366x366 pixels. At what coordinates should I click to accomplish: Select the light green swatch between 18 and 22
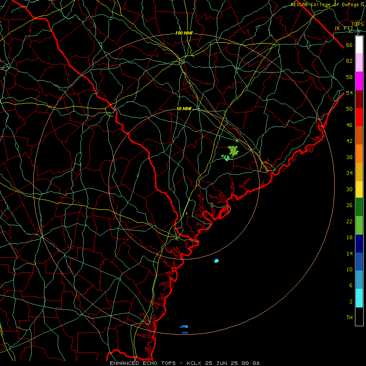pos(359,225)
